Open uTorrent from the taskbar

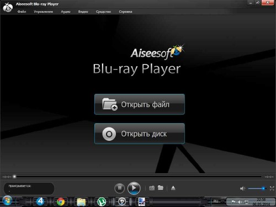pos(102,201)
